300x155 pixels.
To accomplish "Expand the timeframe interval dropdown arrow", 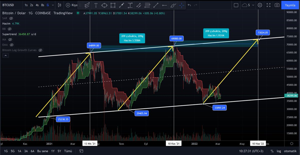I will tap(52, 5).
